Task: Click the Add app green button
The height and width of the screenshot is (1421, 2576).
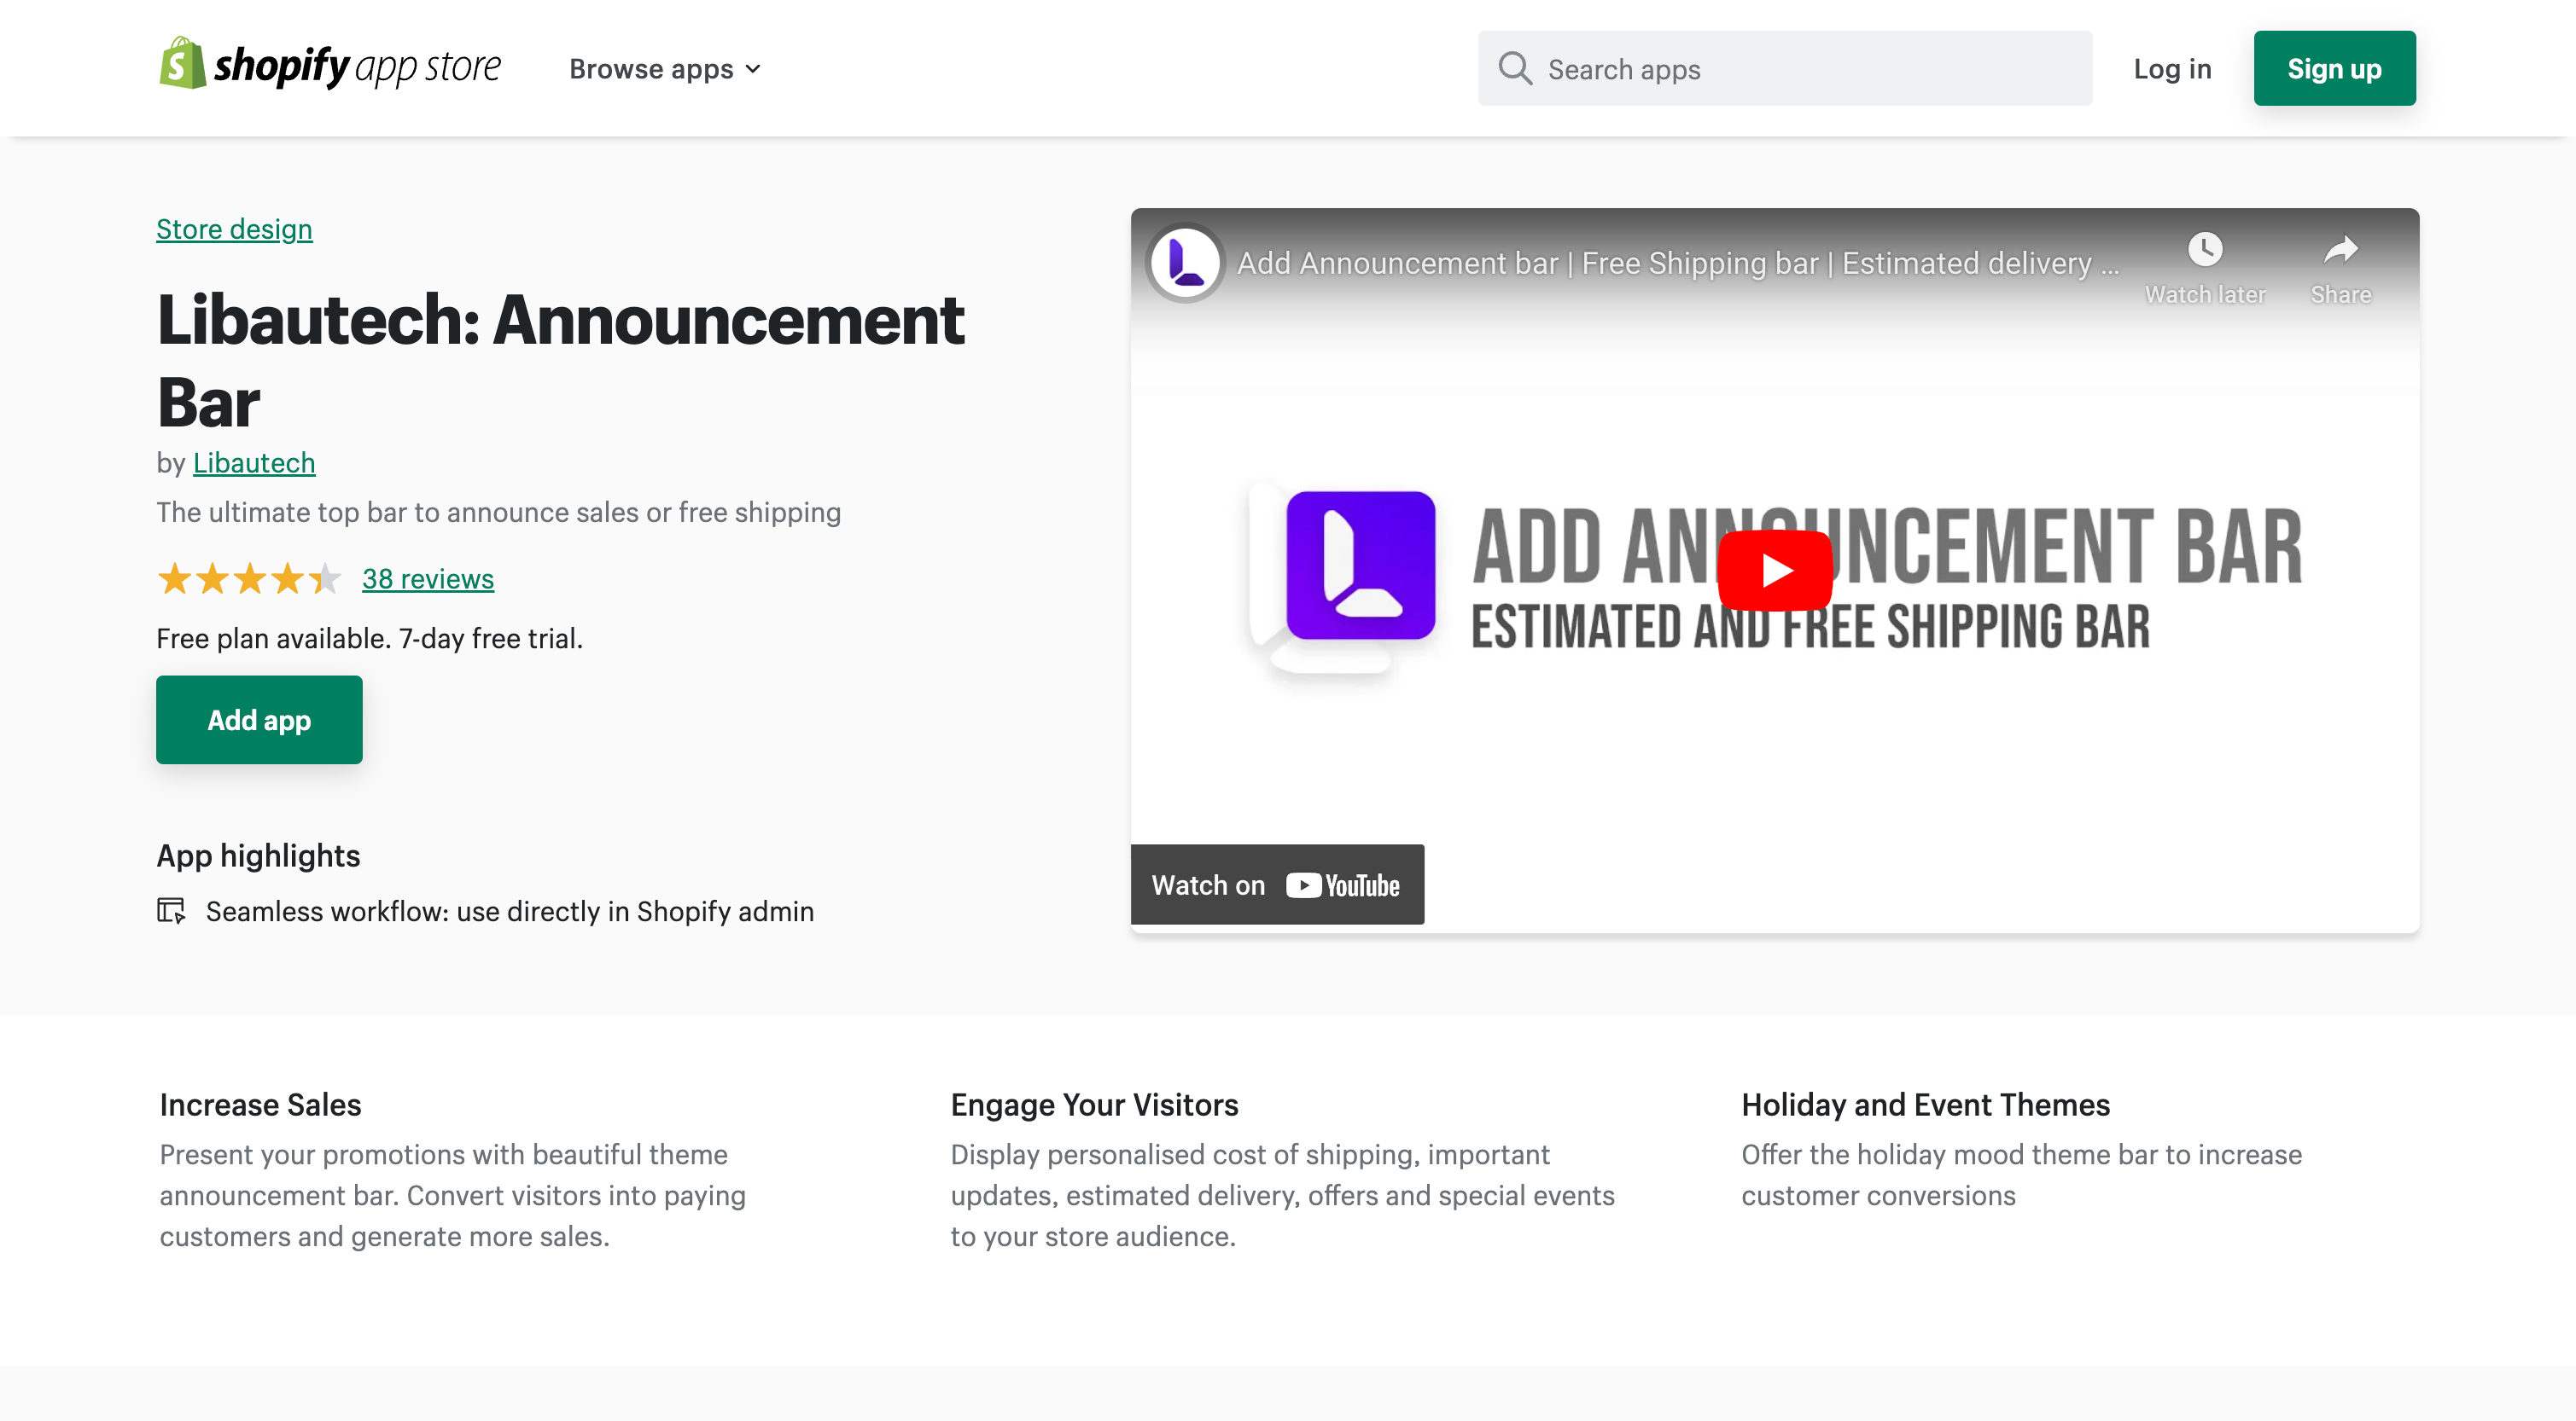Action: point(259,719)
